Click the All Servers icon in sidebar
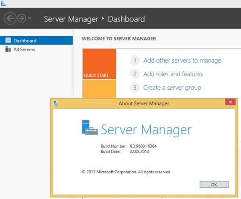This screenshot has height=199, width=241. [8, 49]
